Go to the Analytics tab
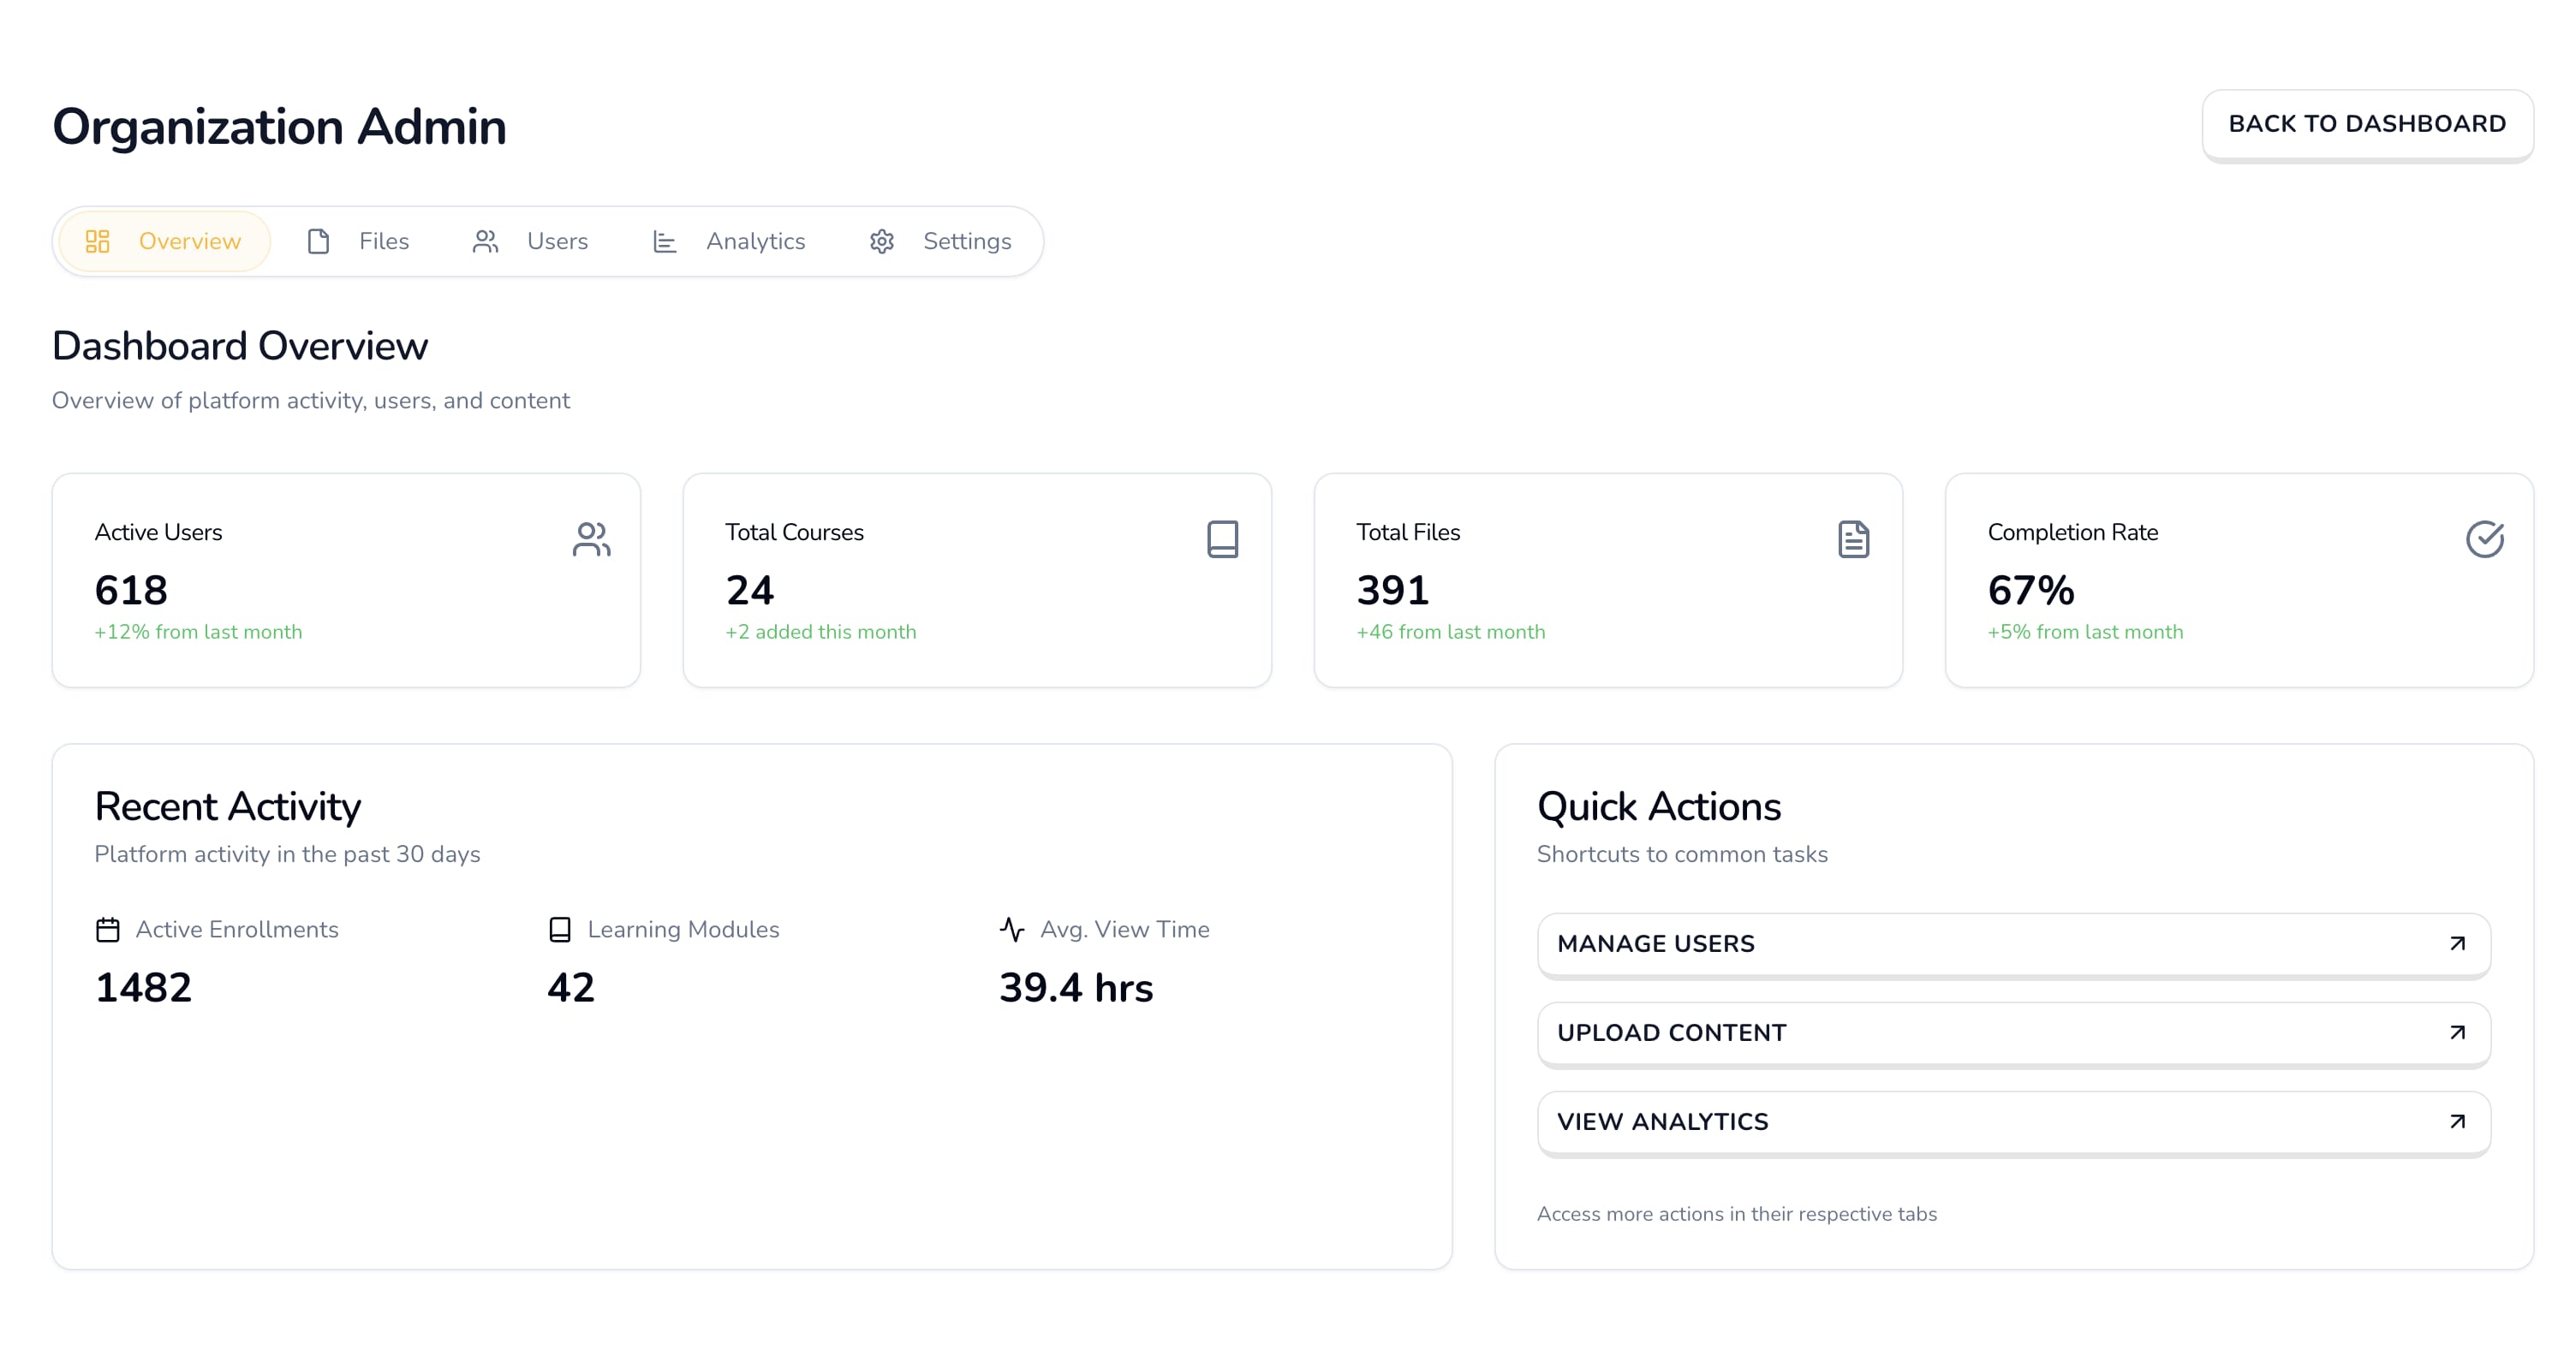Viewport: 2576px width, 1368px height. tap(729, 242)
